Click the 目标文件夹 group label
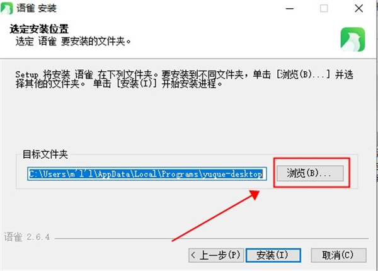 [45, 154]
